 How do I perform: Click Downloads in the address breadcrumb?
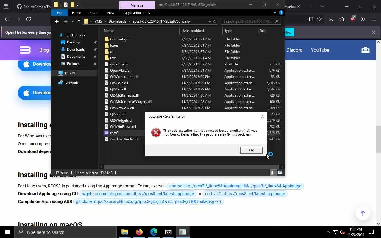(117, 21)
